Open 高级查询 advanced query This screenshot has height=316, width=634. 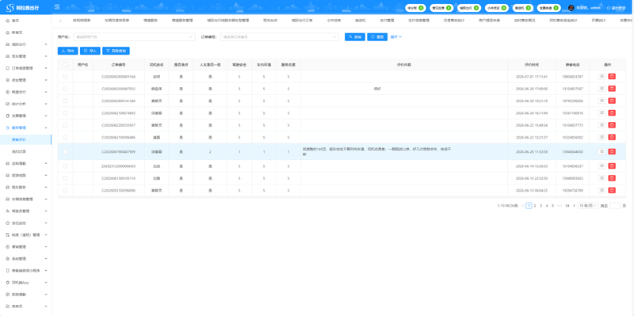(116, 51)
